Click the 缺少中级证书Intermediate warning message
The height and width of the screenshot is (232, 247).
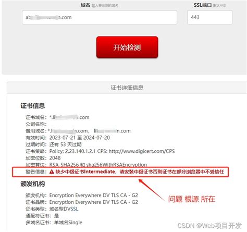click(140, 172)
